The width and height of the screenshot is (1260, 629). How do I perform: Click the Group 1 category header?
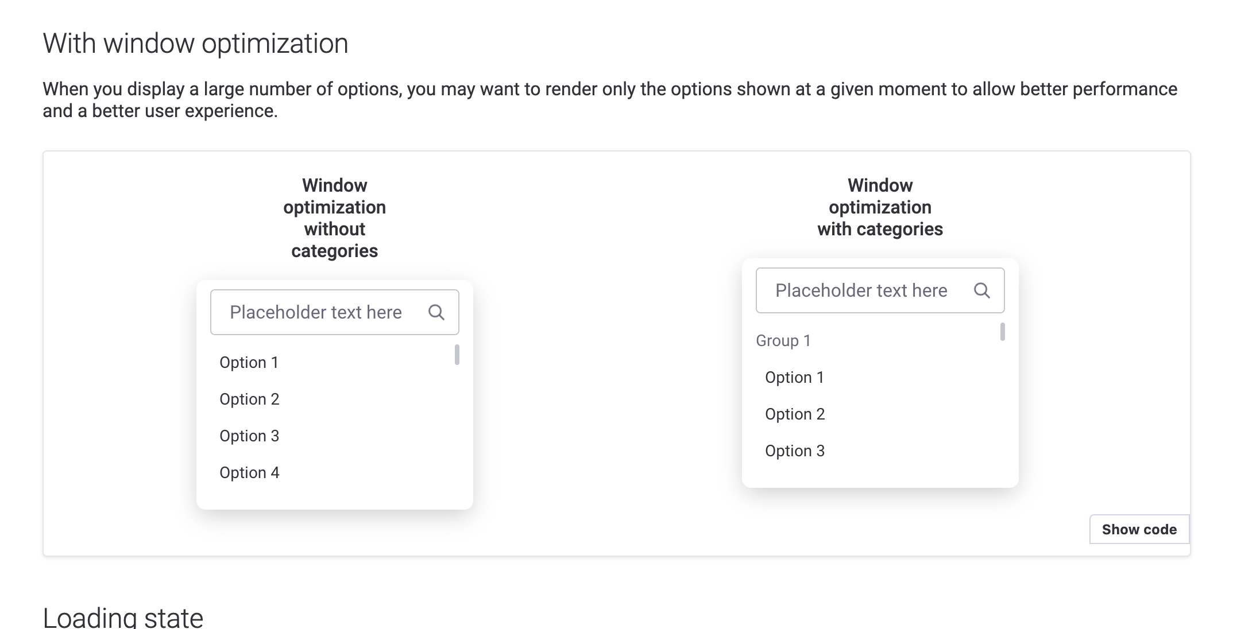783,341
